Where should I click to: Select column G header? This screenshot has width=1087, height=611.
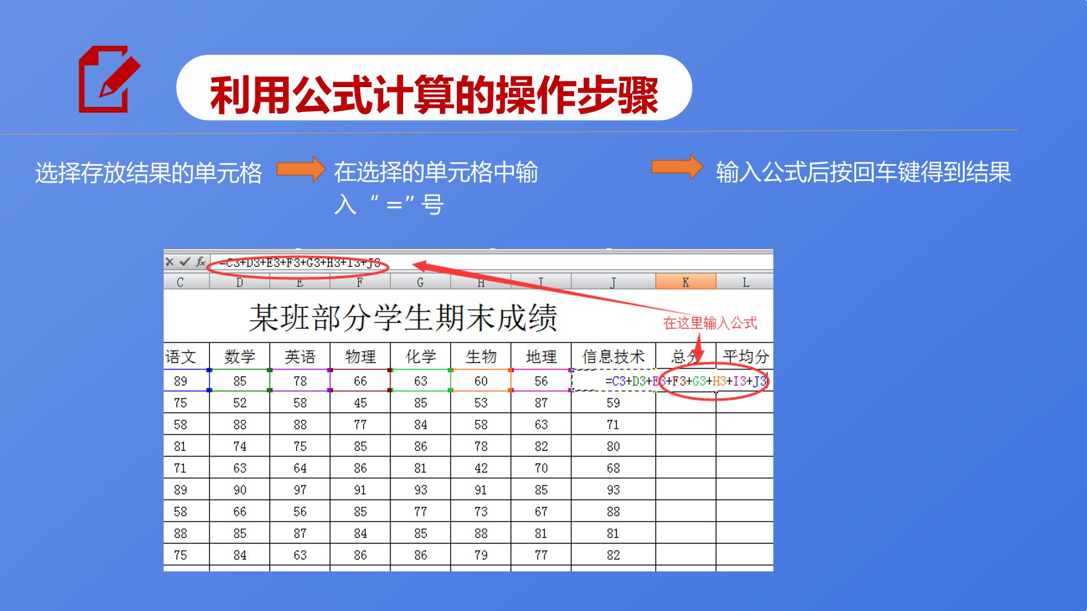[x=420, y=282]
